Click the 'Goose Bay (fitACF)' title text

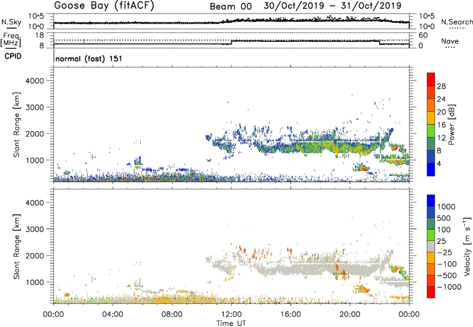tap(104, 6)
